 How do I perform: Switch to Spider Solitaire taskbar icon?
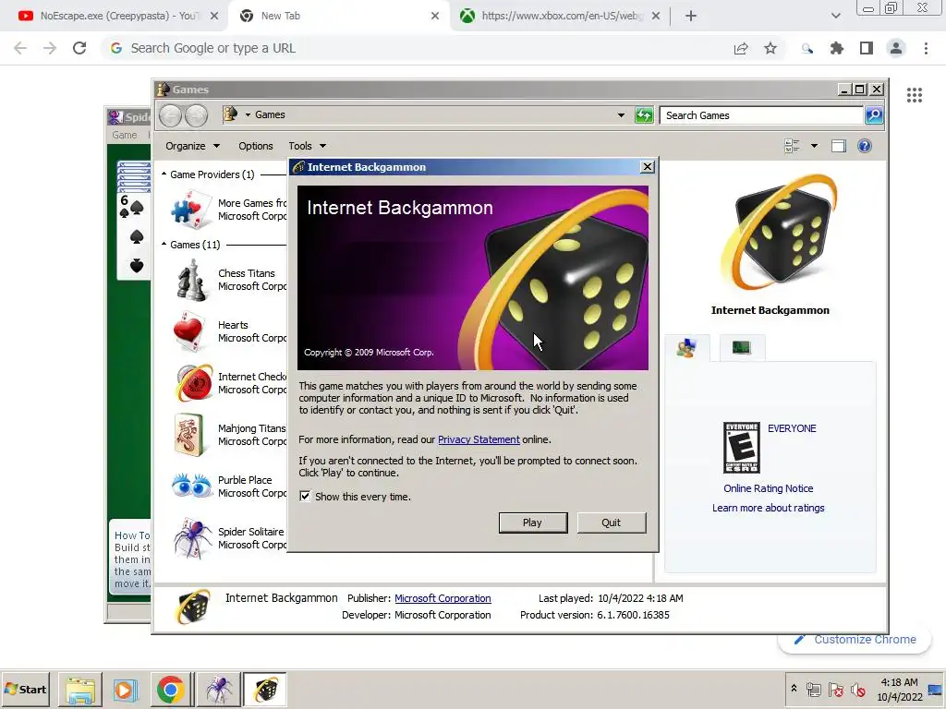218,690
